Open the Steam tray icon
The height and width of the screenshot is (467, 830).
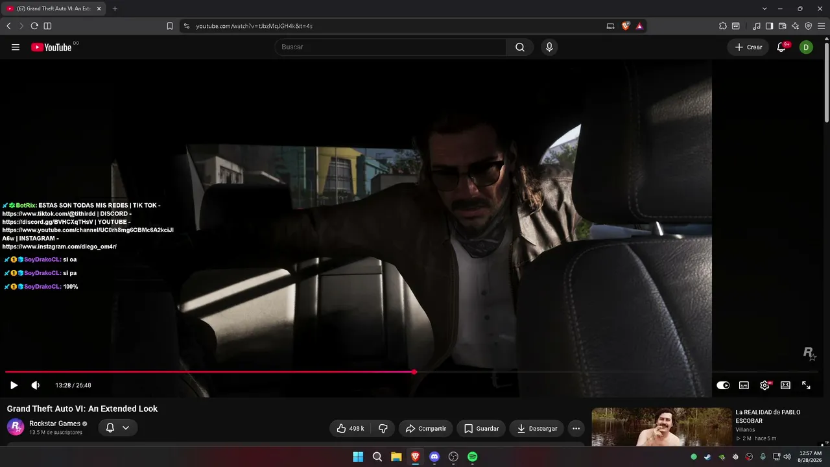(x=707, y=457)
